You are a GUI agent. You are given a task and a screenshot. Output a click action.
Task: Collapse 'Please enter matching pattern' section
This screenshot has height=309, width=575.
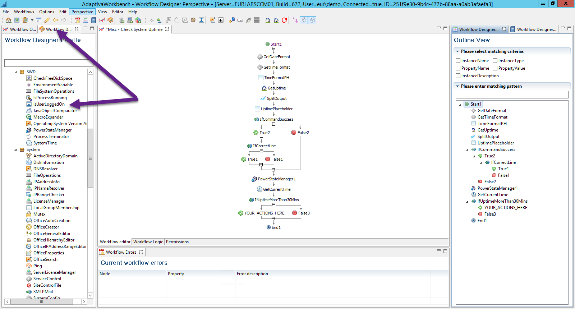(457, 86)
